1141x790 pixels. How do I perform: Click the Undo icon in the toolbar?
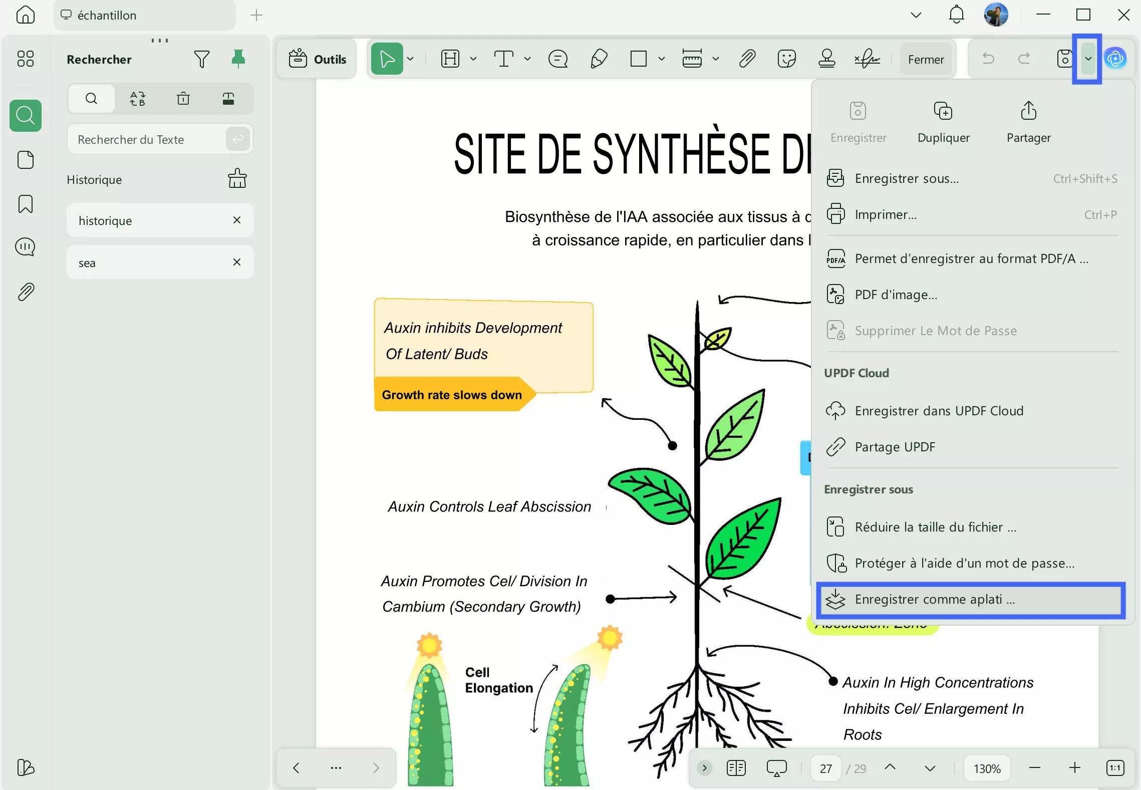tap(989, 59)
